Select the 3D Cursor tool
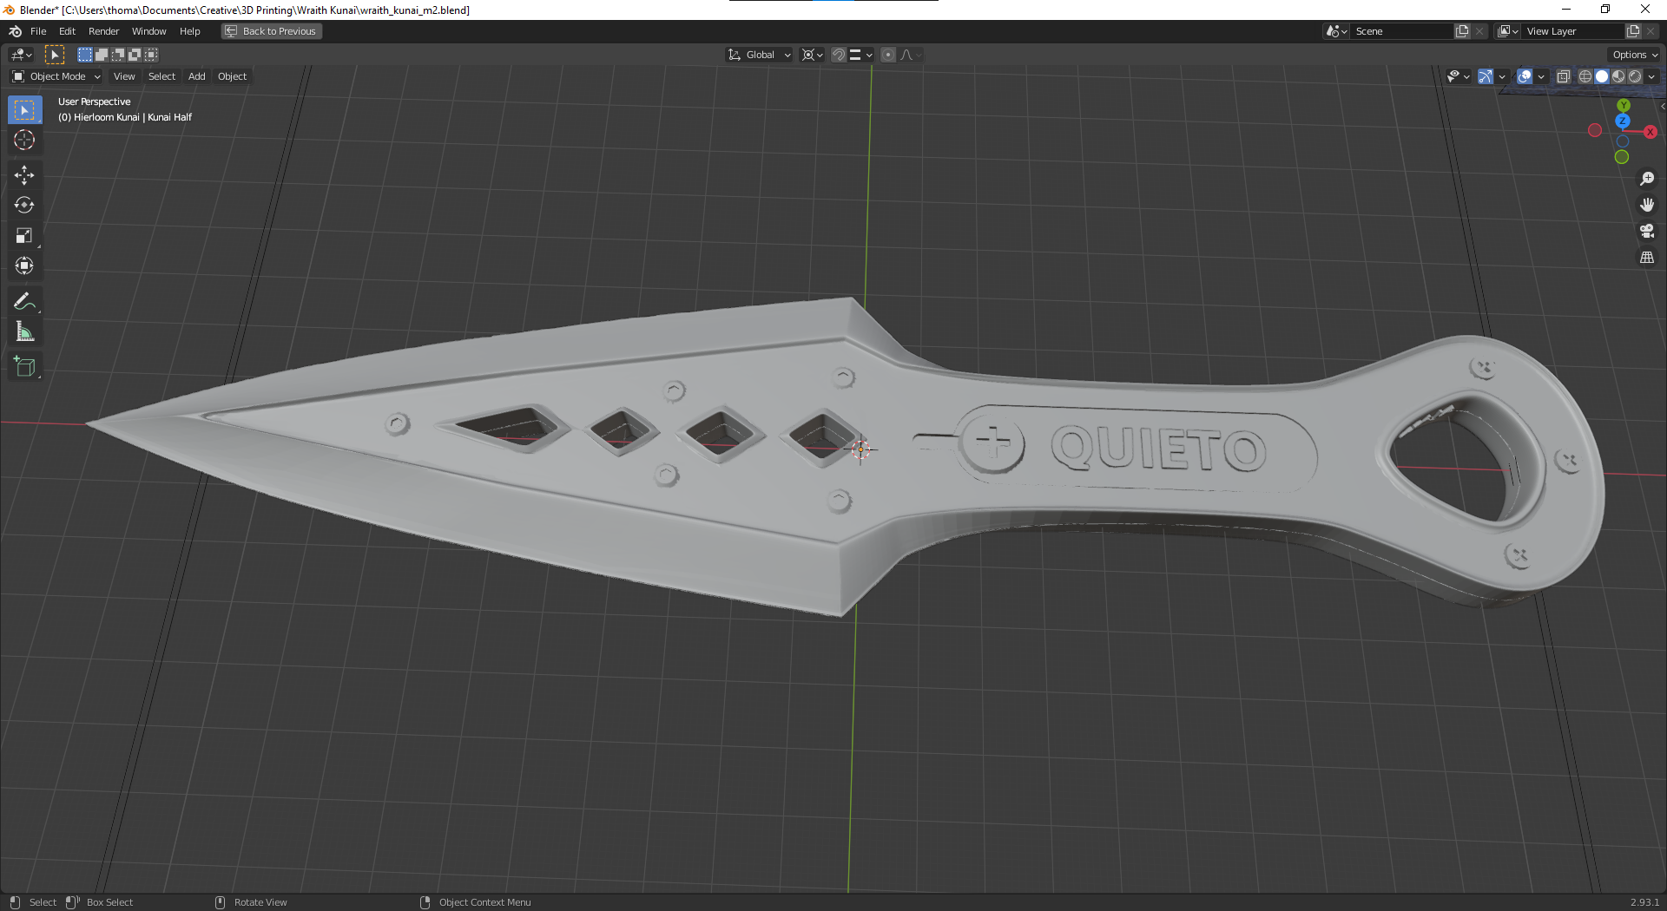 point(23,140)
